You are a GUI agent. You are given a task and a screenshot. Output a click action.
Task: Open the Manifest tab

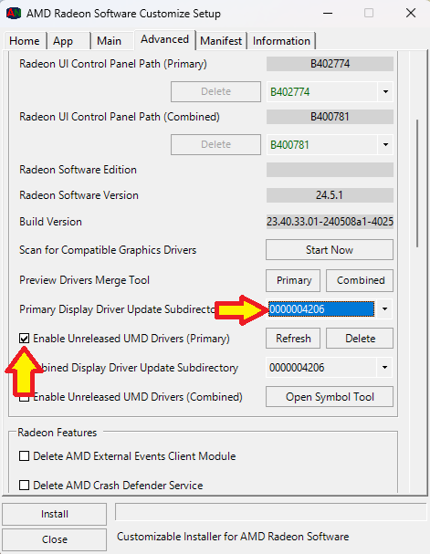pos(221,41)
